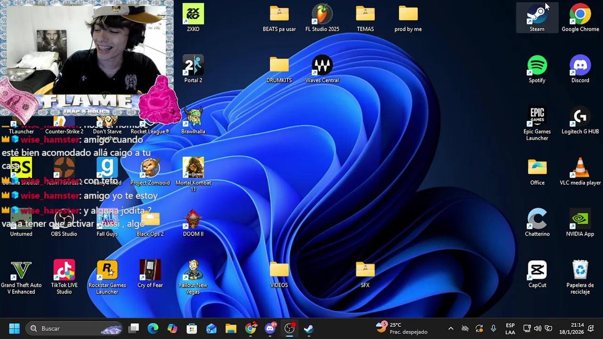The height and width of the screenshot is (339, 603).
Task: Launch the Discord desktop shortcut
Action: (x=580, y=69)
